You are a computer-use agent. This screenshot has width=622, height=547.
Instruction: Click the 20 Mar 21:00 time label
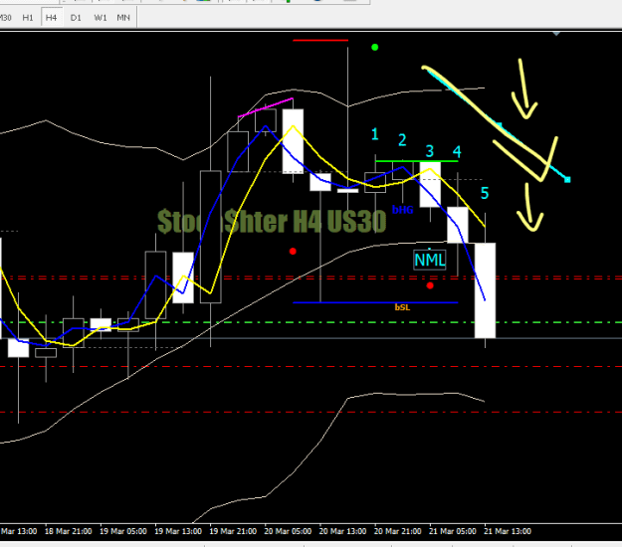click(397, 531)
